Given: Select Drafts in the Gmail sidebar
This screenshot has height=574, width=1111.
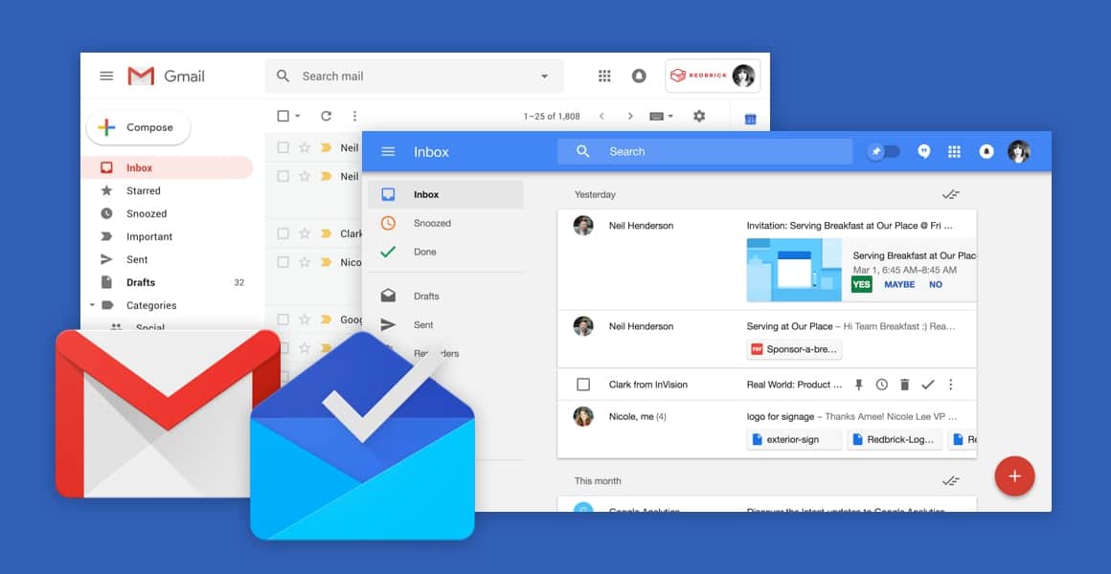Looking at the screenshot, I should pyautogui.click(x=141, y=282).
